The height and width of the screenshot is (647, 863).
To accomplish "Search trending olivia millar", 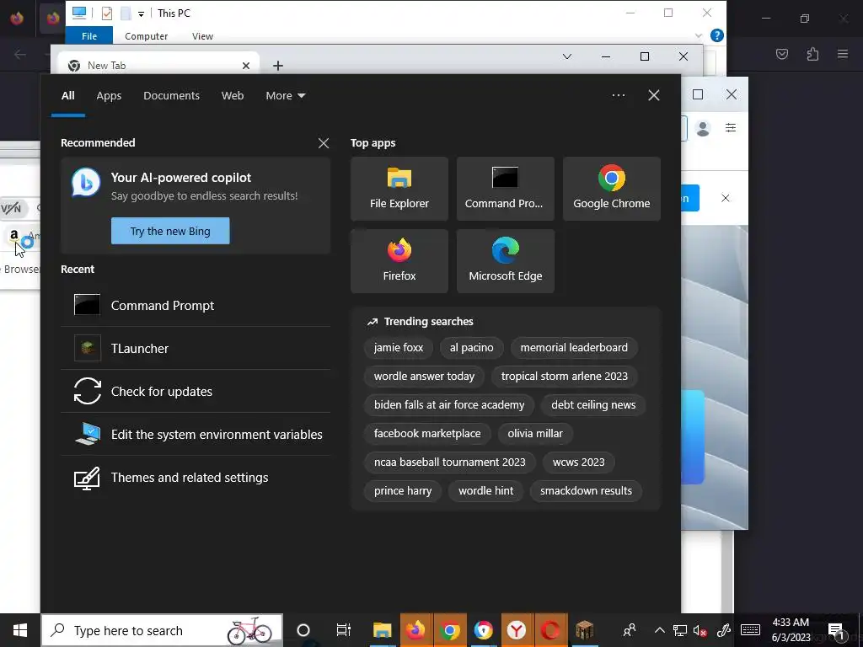I will (535, 434).
